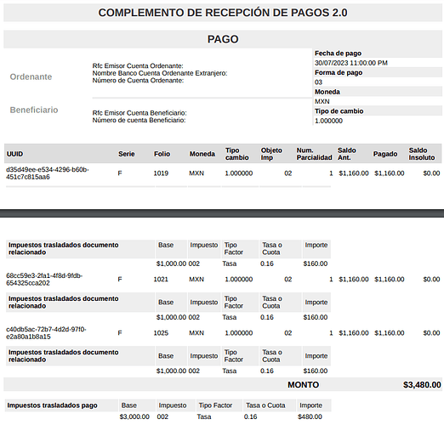Click the Número de cuenta Beneficiario label
Viewport: 444px width, 425px height.
[139, 120]
